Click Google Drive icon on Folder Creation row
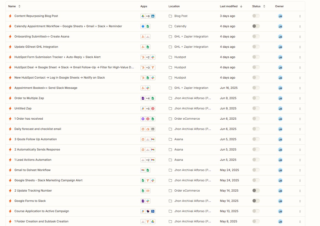This screenshot has height=226, width=320. (153, 222)
